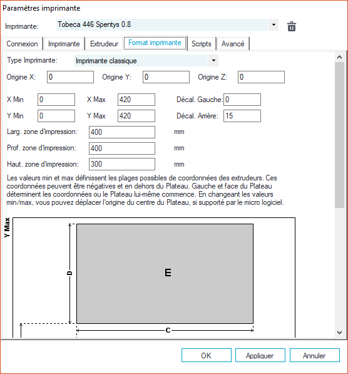Focus the Y Max field

tap(136, 116)
